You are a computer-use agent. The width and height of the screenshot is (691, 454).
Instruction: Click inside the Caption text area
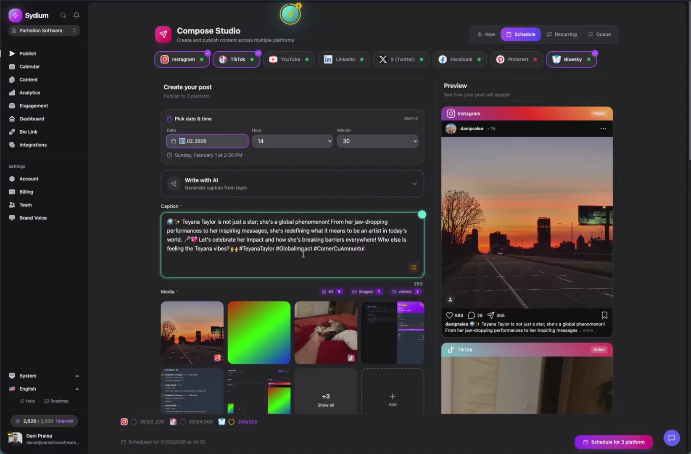292,245
